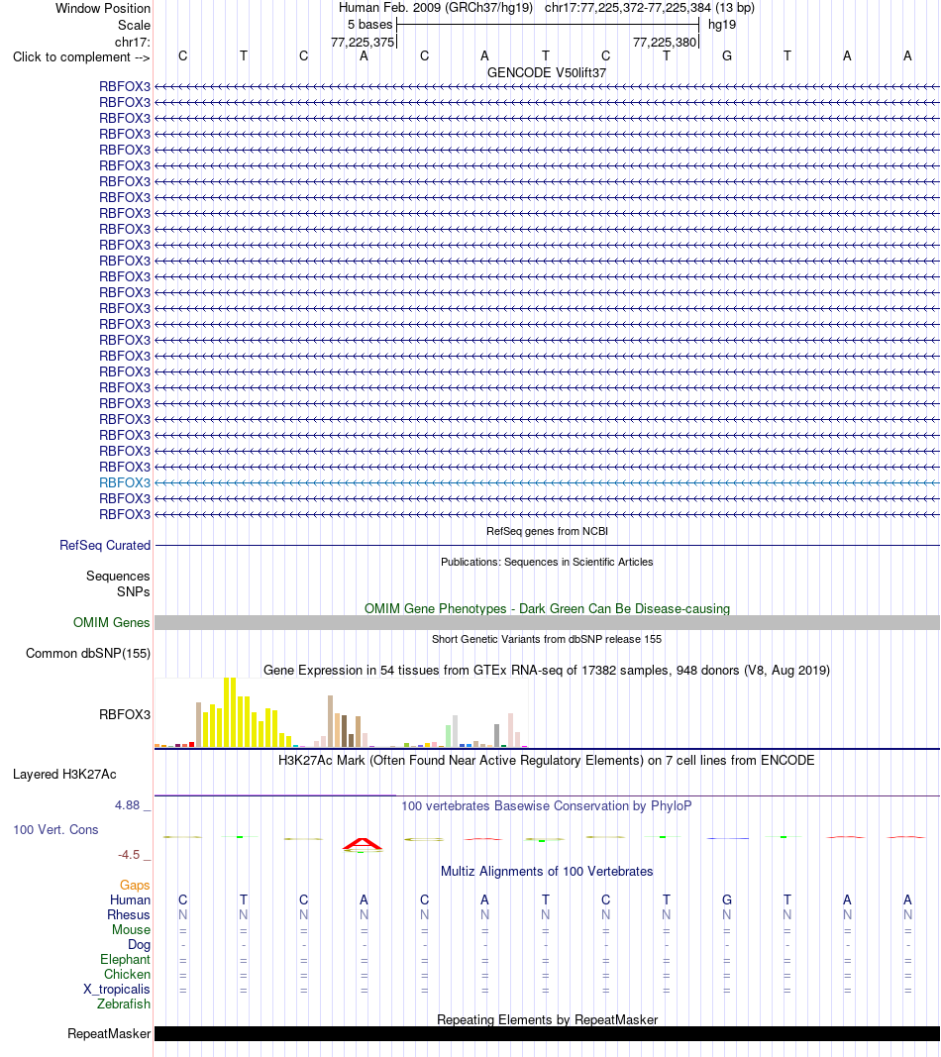
Task: Open 'Short Genetic Variants from dbSNP release 155' title
Action: (x=547, y=639)
